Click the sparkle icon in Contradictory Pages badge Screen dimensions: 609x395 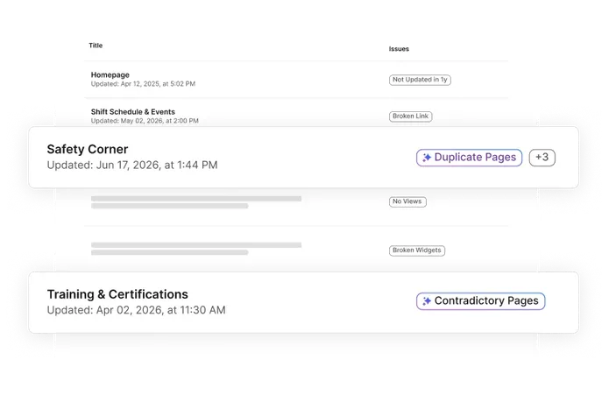pyautogui.click(x=427, y=300)
